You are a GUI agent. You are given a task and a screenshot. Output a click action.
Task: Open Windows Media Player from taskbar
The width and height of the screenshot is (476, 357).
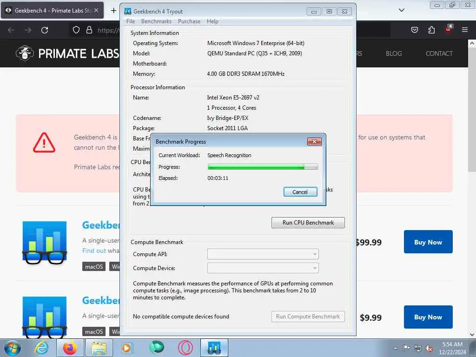tap(126, 348)
